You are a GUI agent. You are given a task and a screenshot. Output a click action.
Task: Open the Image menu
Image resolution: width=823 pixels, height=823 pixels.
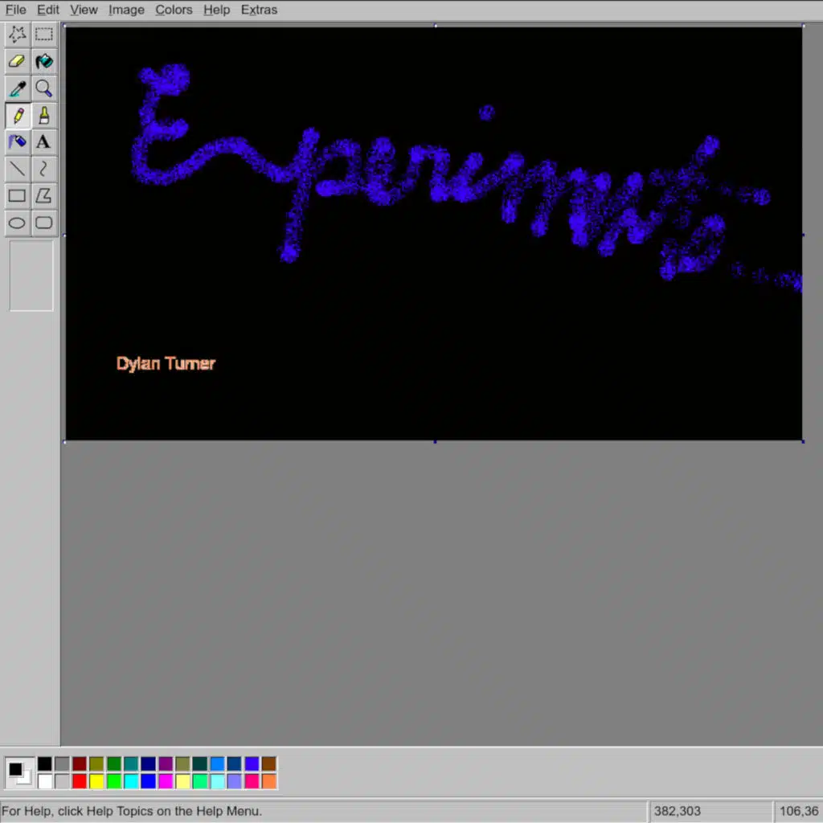126,10
